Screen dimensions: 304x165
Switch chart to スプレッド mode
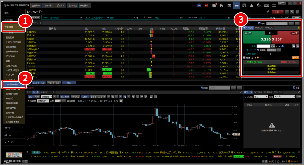[x=102, y=97]
